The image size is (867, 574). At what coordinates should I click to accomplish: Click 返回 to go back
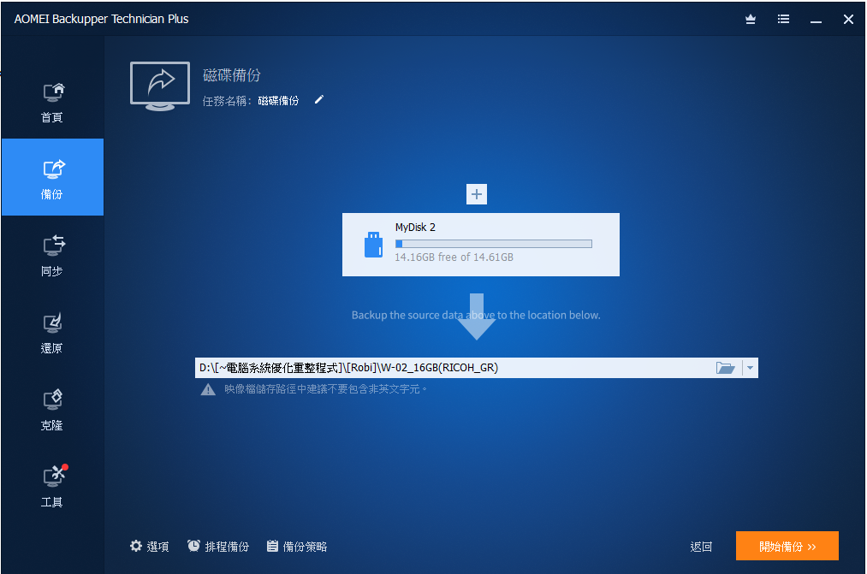701,547
